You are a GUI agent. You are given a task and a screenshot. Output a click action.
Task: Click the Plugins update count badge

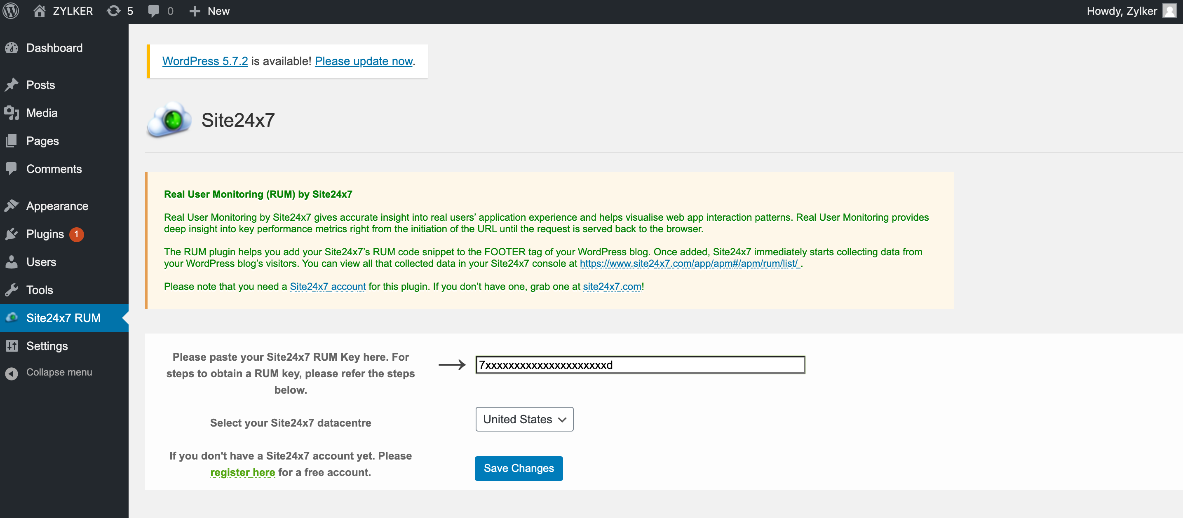(x=76, y=234)
